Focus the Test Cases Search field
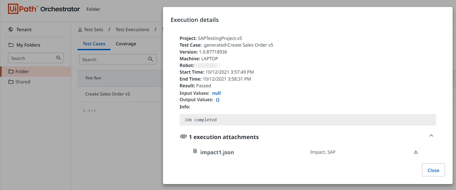 (118, 59)
